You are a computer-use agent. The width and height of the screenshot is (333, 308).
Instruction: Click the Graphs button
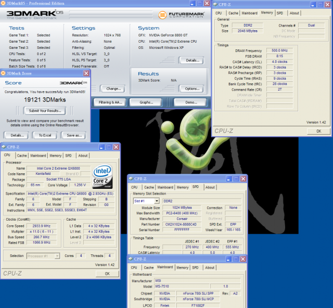click(x=146, y=102)
